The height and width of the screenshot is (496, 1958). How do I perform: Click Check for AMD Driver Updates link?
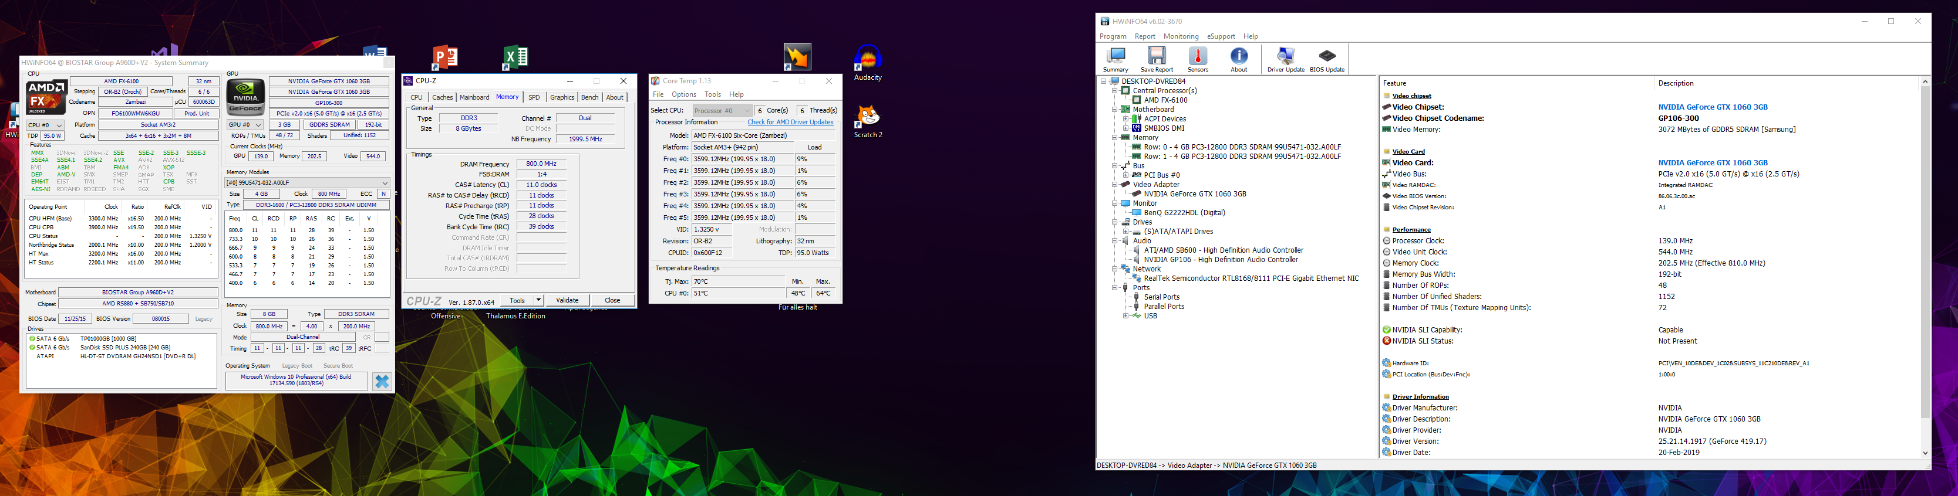790,123
